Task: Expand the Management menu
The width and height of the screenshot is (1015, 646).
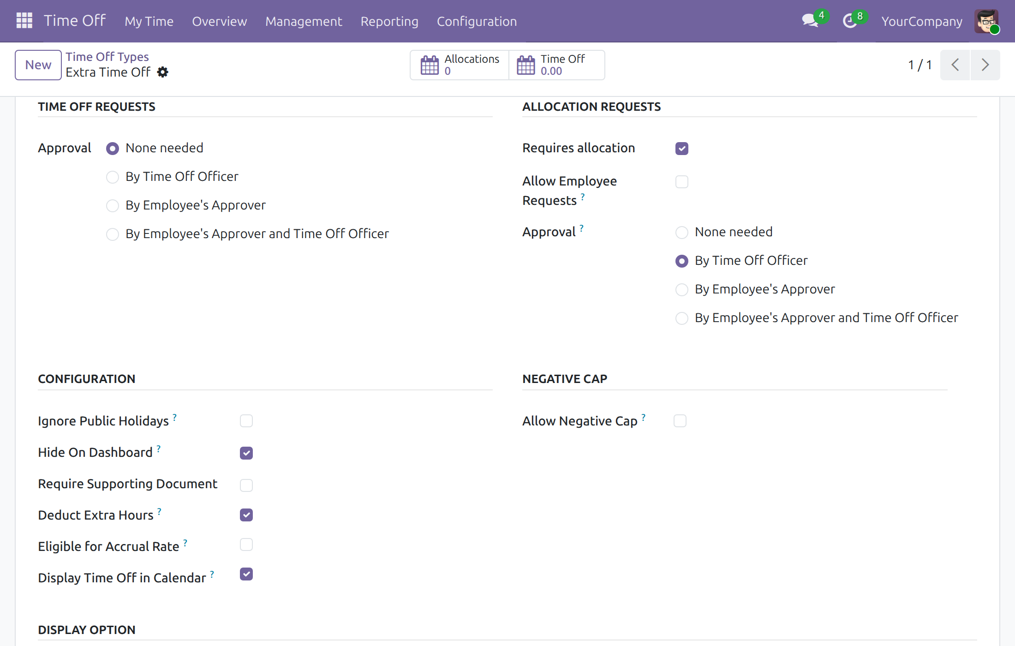Action: pos(304,21)
